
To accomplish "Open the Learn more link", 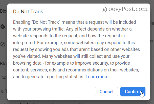I will (97, 77).
